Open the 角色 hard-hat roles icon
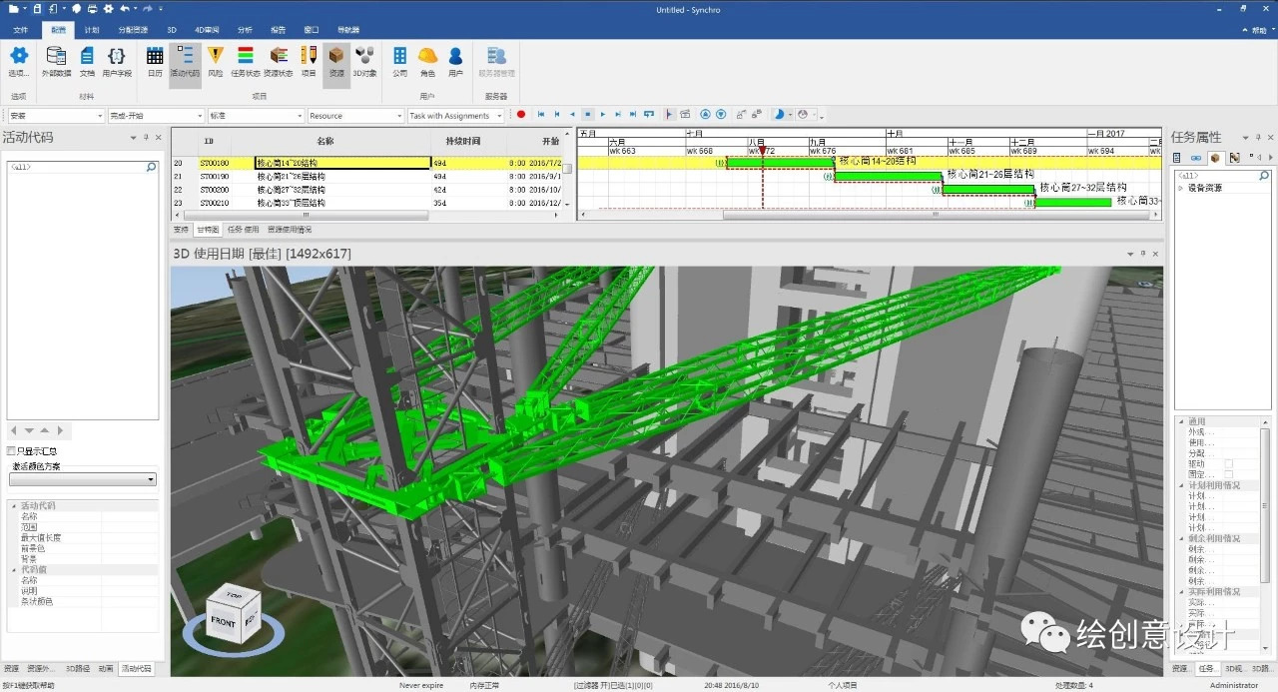Viewport: 1278px width, 692px height. [x=427, y=56]
